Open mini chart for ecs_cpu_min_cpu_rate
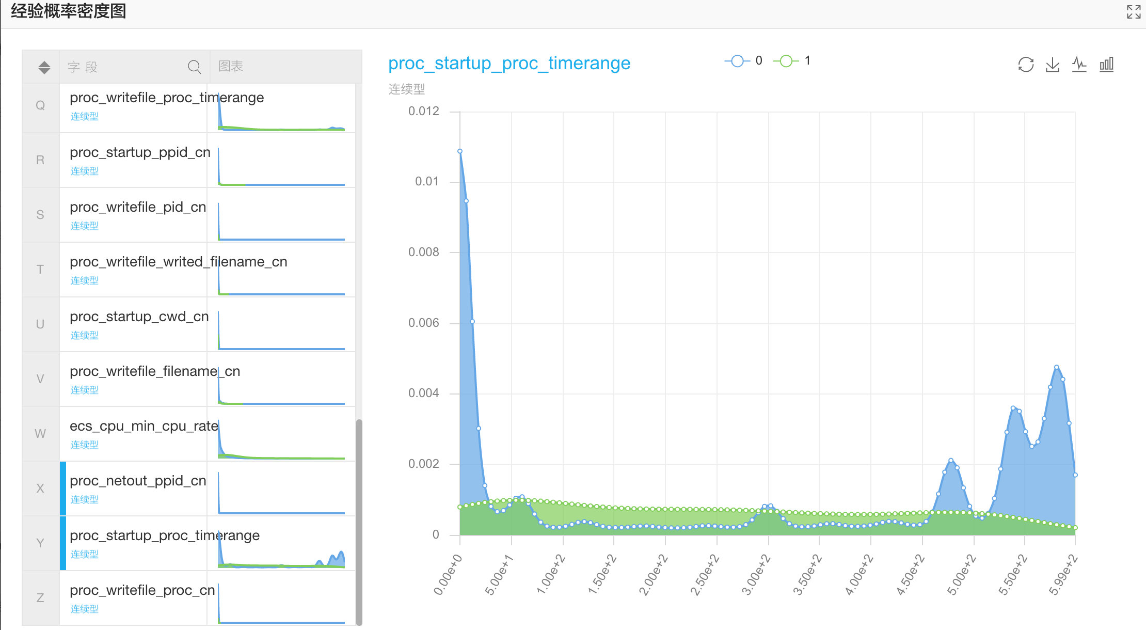 coord(281,440)
